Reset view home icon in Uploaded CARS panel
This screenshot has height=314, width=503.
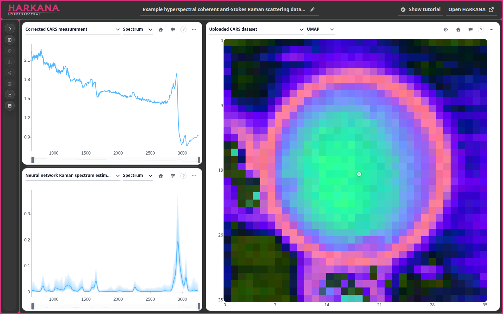458,30
